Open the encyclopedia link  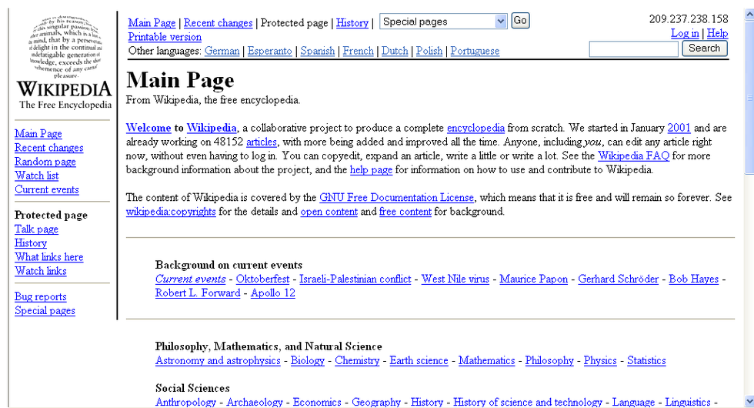click(475, 128)
